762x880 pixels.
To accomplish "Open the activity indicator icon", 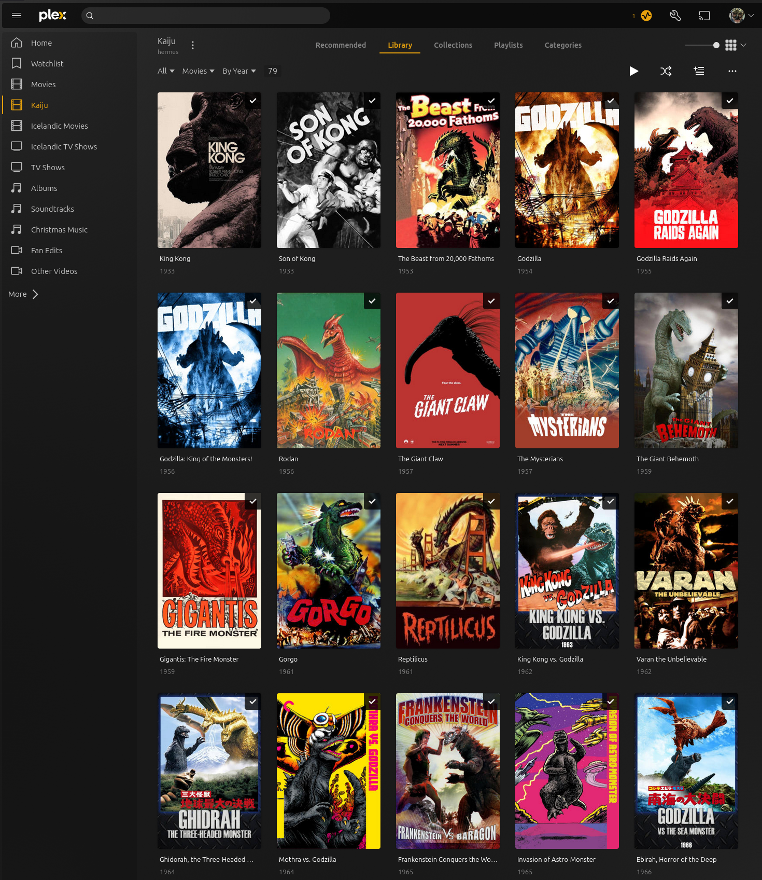I will (646, 16).
